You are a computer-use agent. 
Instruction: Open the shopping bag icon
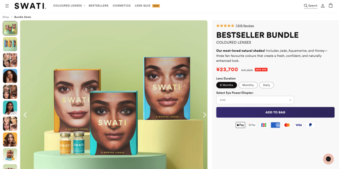click(331, 6)
